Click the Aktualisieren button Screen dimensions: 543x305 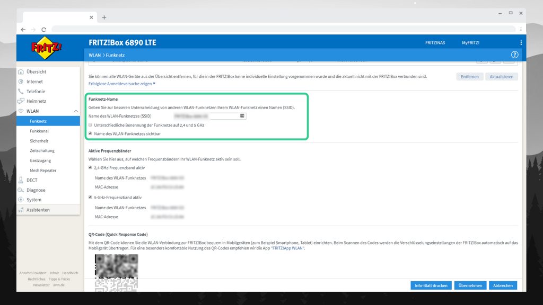tap(502, 76)
